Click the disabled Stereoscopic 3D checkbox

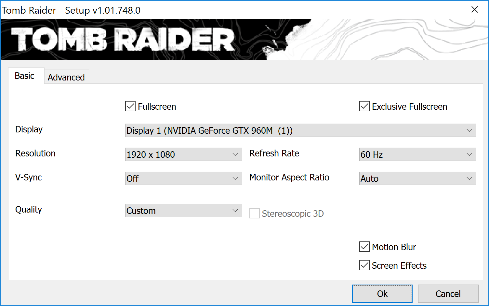tap(255, 213)
